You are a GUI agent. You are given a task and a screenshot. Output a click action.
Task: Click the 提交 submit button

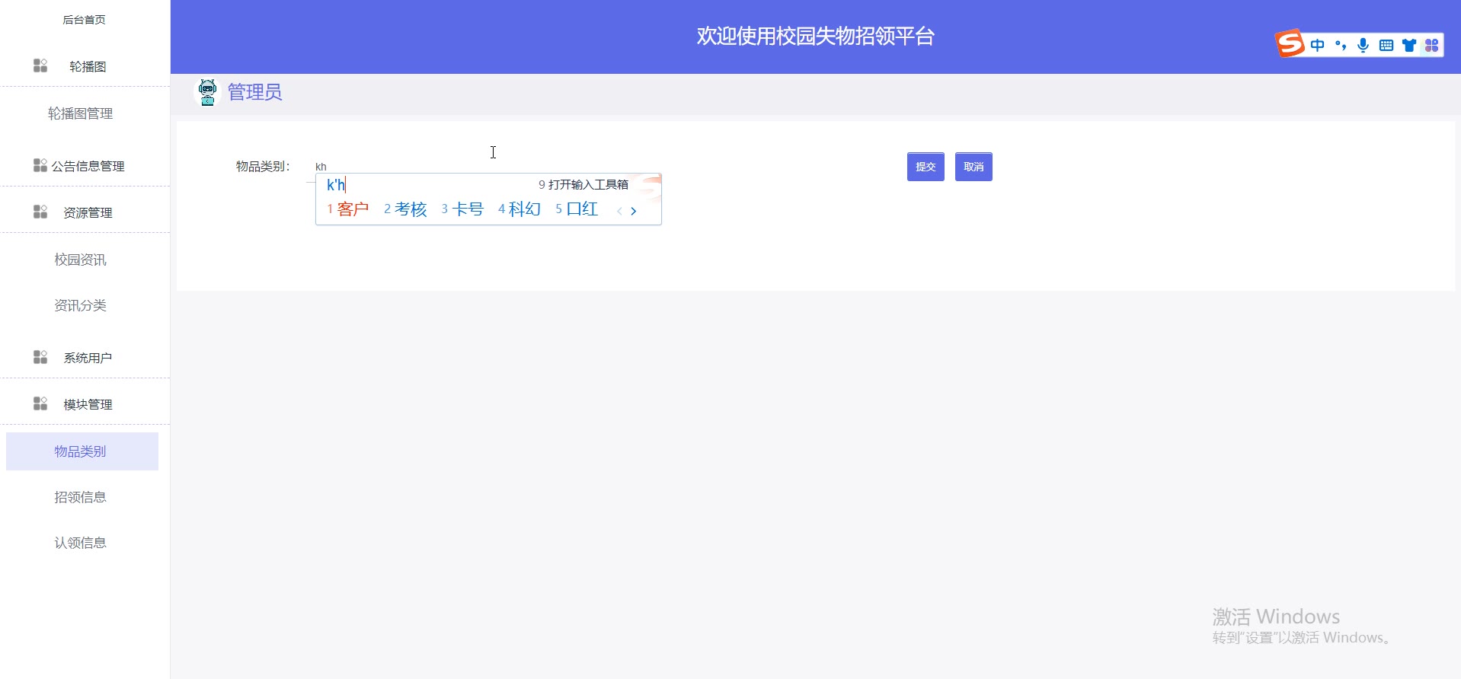click(926, 167)
